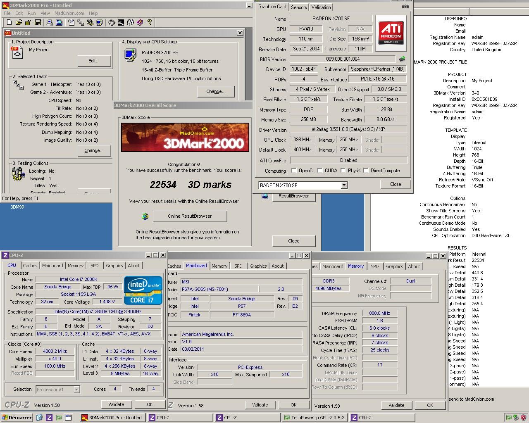The width and height of the screenshot is (529, 423).
Task: Click the My Project document icon
Action: [x=17, y=52]
